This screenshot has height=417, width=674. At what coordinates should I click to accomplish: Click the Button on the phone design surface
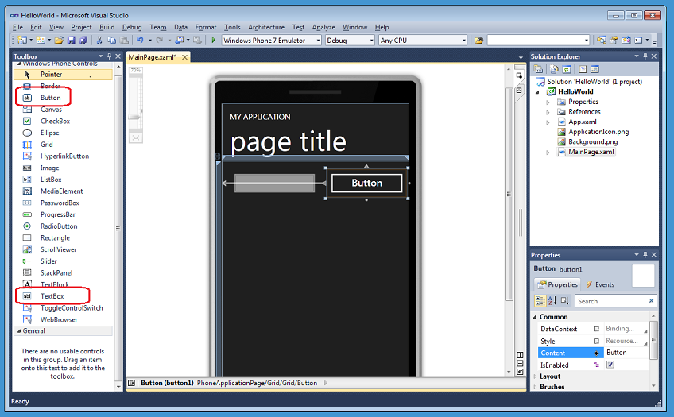pyautogui.click(x=366, y=183)
